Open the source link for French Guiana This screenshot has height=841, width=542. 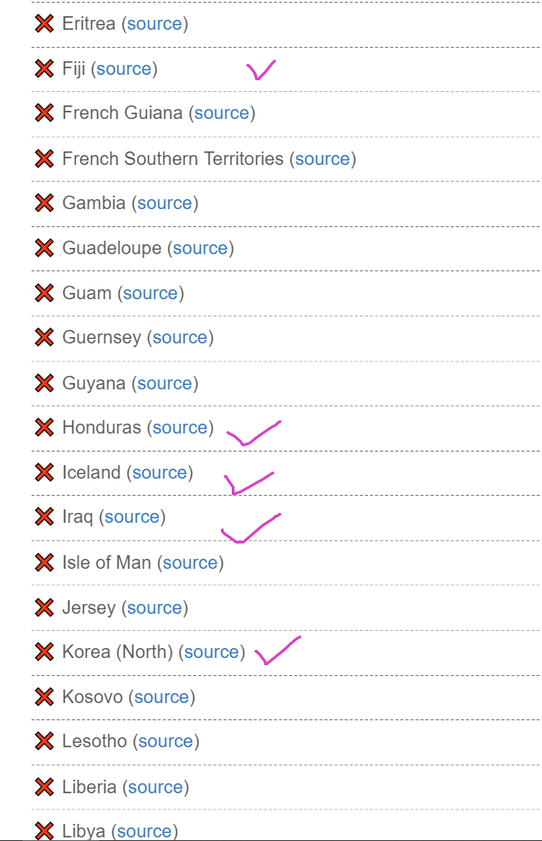click(x=222, y=114)
